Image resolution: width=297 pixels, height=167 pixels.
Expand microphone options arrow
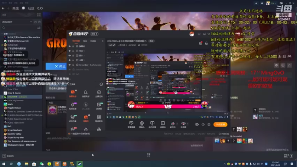pyautogui.click(x=177, y=124)
